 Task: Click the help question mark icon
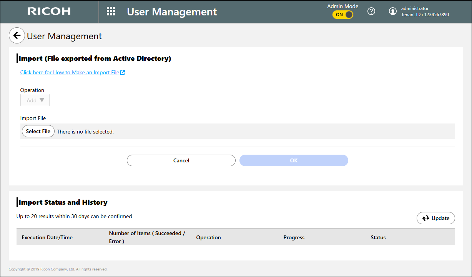pos(371,11)
